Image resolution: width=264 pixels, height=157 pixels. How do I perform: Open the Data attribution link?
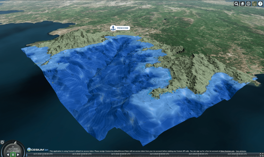click(x=241, y=151)
